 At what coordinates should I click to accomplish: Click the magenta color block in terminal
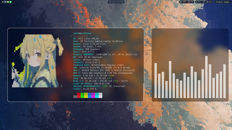point(93,95)
